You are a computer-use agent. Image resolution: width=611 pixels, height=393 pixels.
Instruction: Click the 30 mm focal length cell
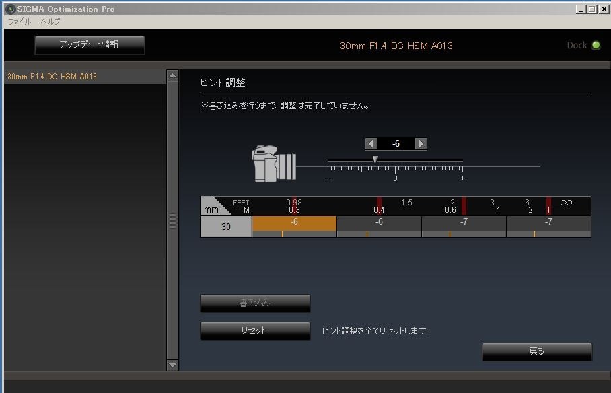226,227
